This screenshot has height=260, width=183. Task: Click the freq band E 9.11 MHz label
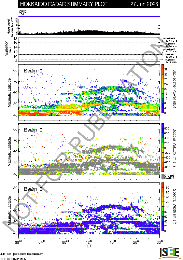click(171, 61)
